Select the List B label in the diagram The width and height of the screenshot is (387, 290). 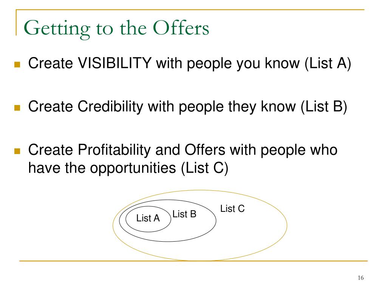point(184,214)
